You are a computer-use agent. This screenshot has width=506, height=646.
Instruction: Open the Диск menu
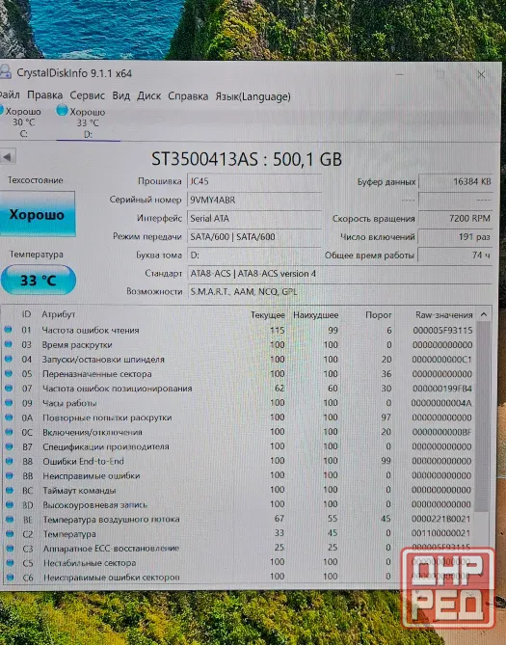tap(149, 96)
